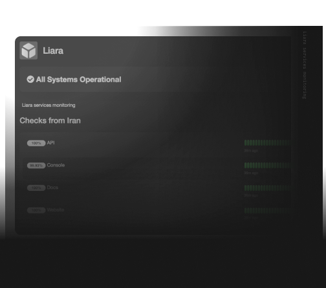Click the Console 99.93% uptime badge
326x288 pixels.
pyautogui.click(x=36, y=166)
